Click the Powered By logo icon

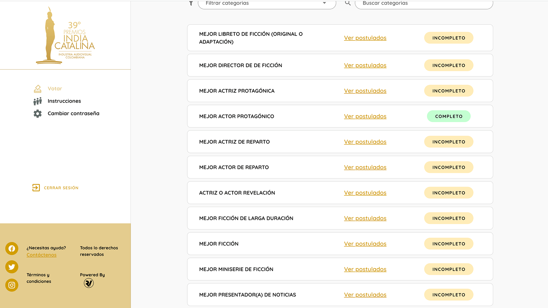tap(89, 283)
